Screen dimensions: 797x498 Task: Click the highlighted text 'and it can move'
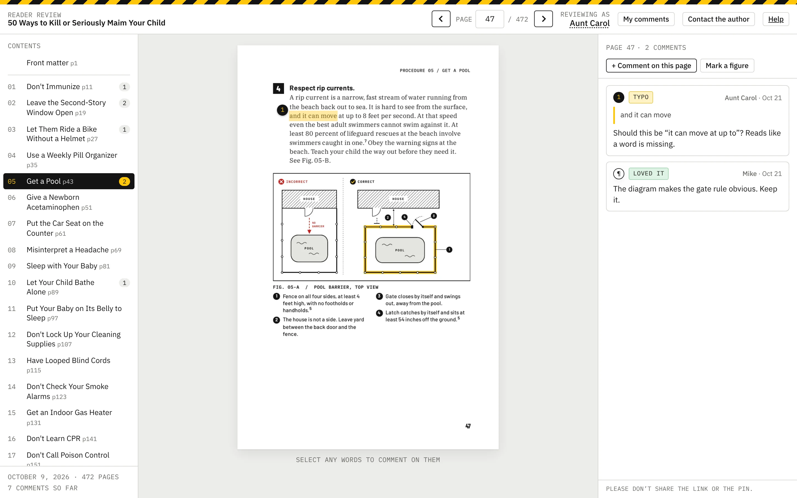[x=313, y=116]
